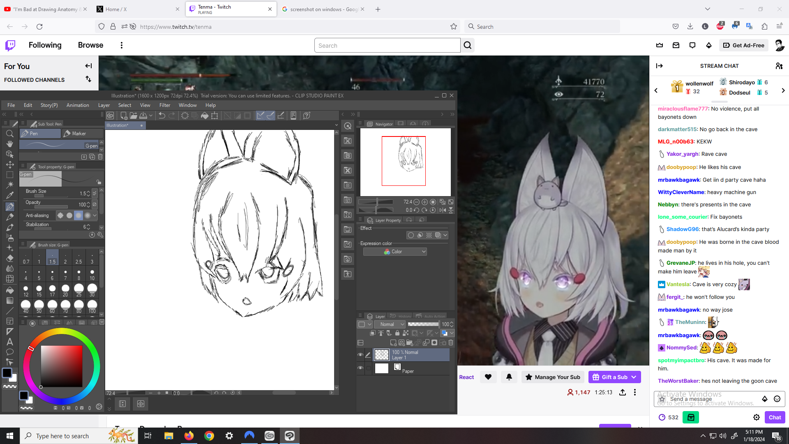The width and height of the screenshot is (789, 444).
Task: Select the Zoom magnifier tool in Clip Studio
Action: click(x=10, y=134)
